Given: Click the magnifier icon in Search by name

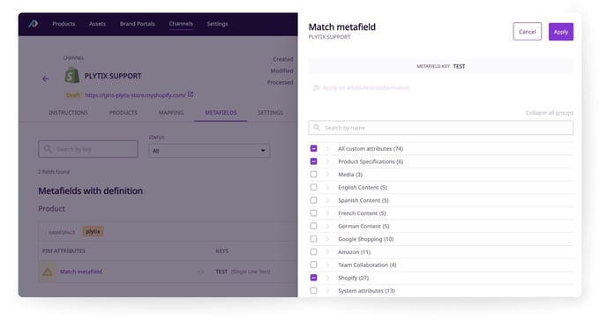Looking at the screenshot, I should (317, 128).
